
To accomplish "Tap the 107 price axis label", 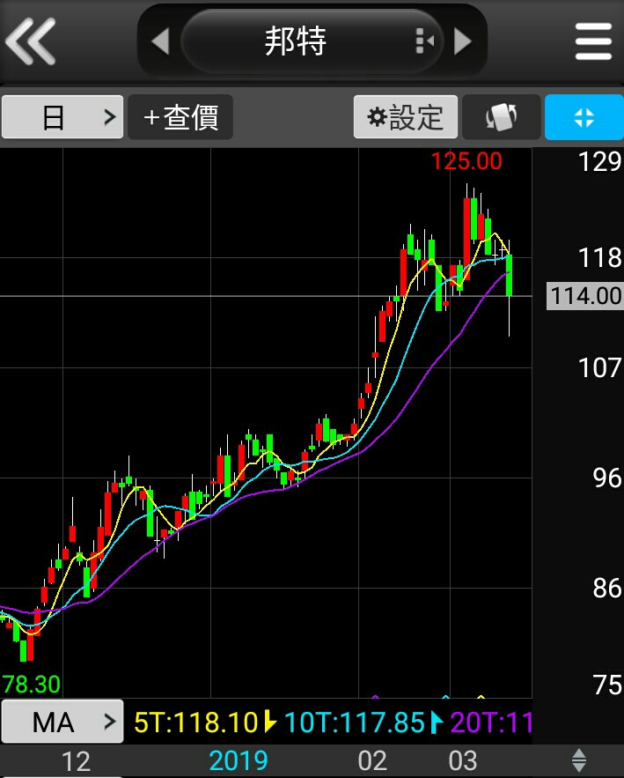I will click(x=599, y=368).
